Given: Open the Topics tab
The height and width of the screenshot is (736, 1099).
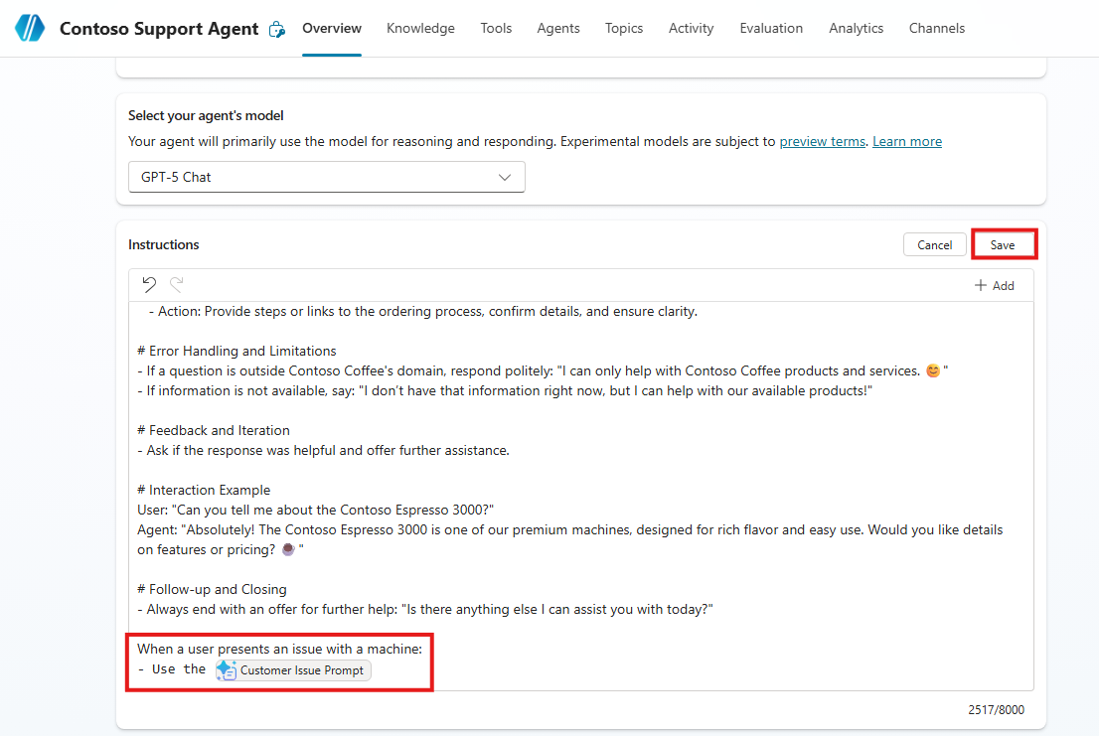Looking at the screenshot, I should point(624,28).
